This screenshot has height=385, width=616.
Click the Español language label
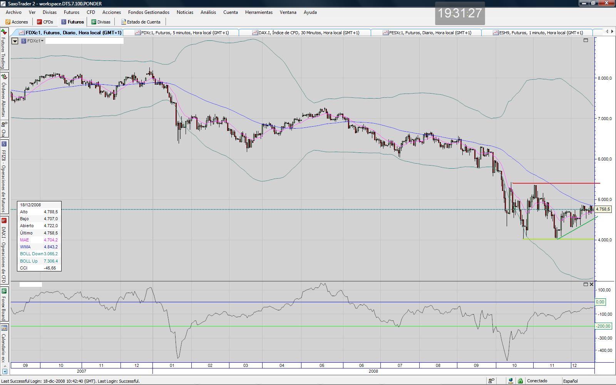570,381
